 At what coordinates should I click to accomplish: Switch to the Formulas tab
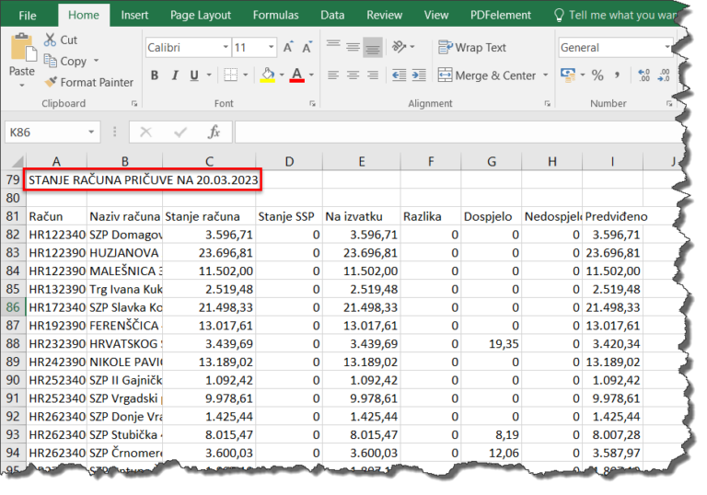pos(275,15)
